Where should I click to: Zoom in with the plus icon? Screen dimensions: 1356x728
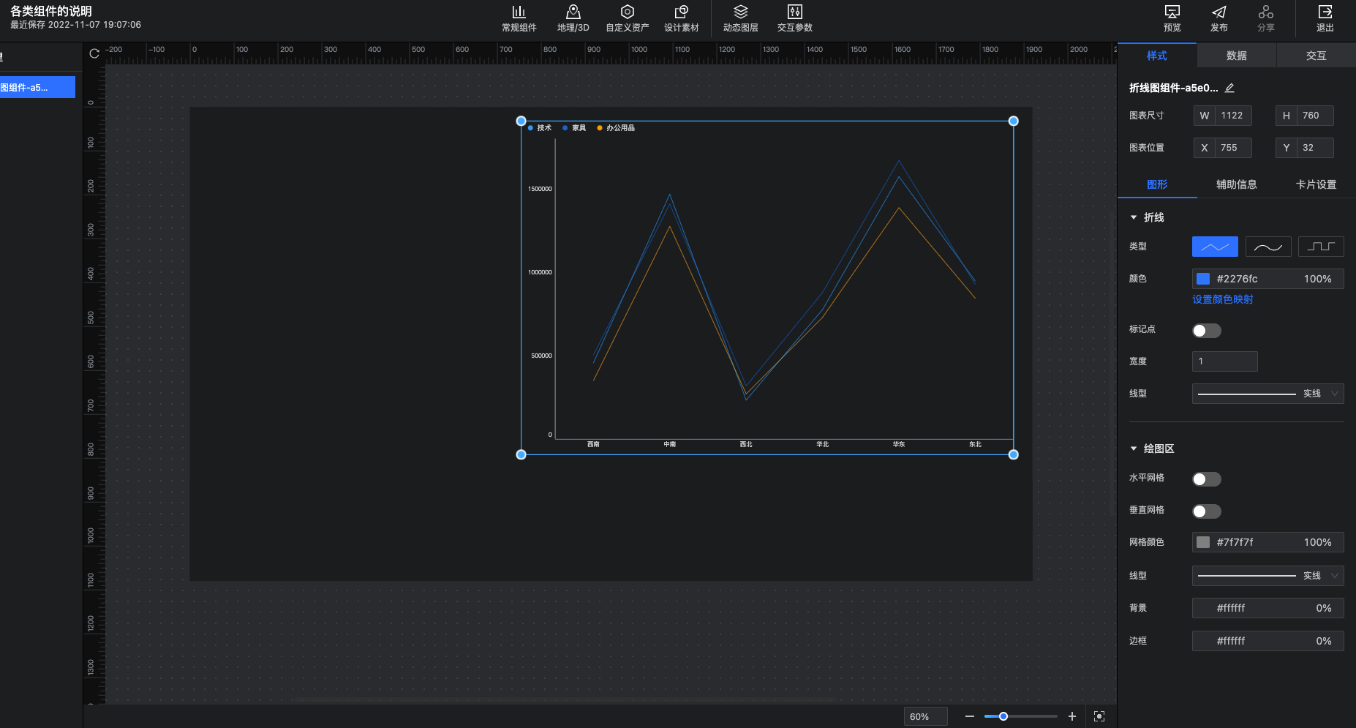click(1072, 716)
